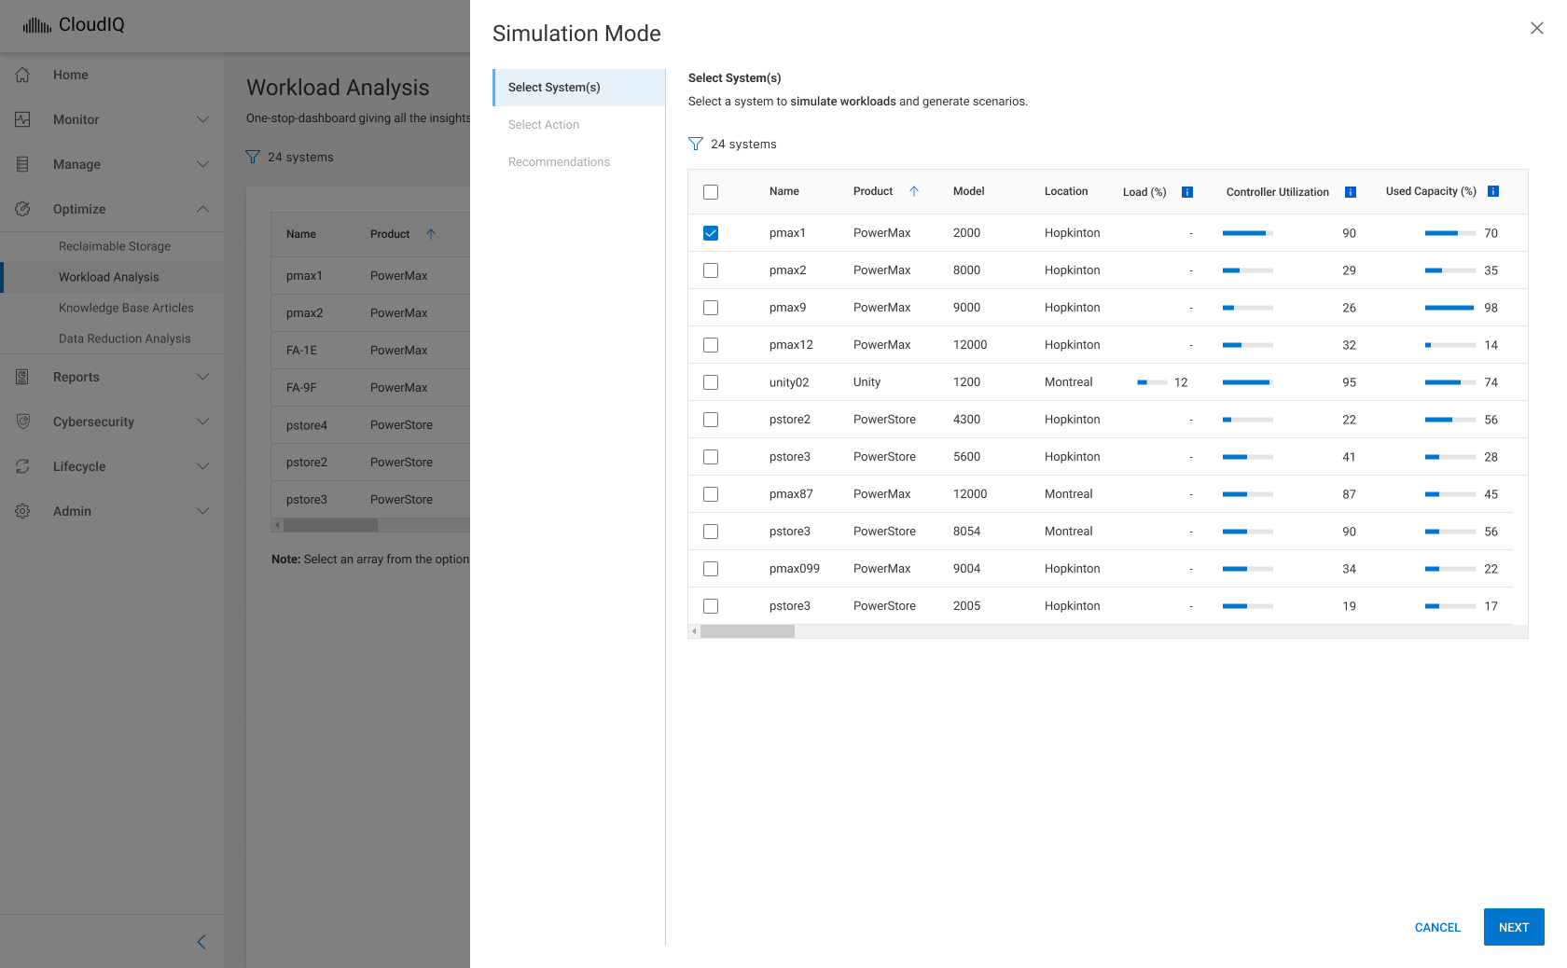Click the Manage server icon
Viewport: 1567px width, 968px height.
[23, 164]
